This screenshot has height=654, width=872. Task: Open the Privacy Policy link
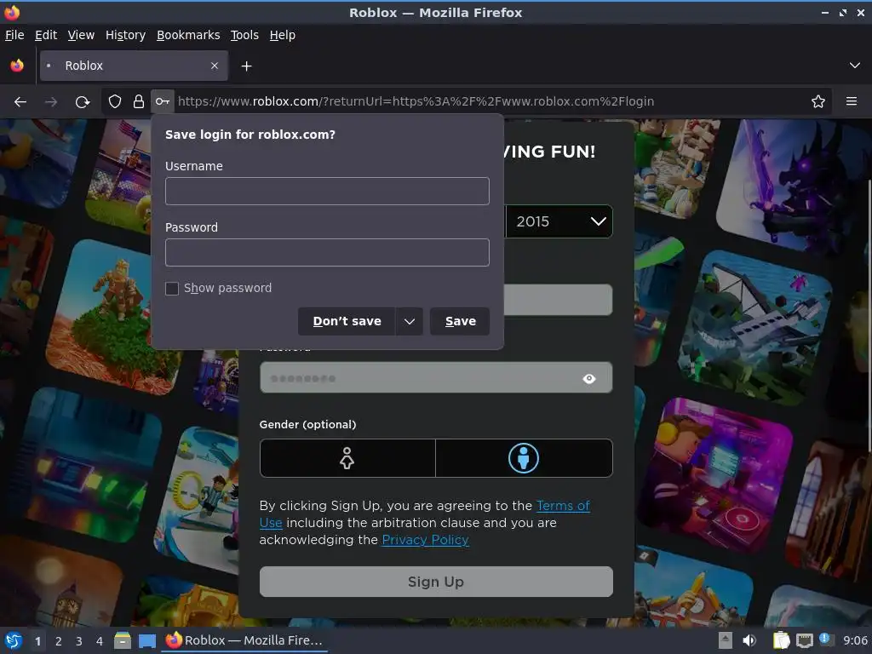coord(426,540)
